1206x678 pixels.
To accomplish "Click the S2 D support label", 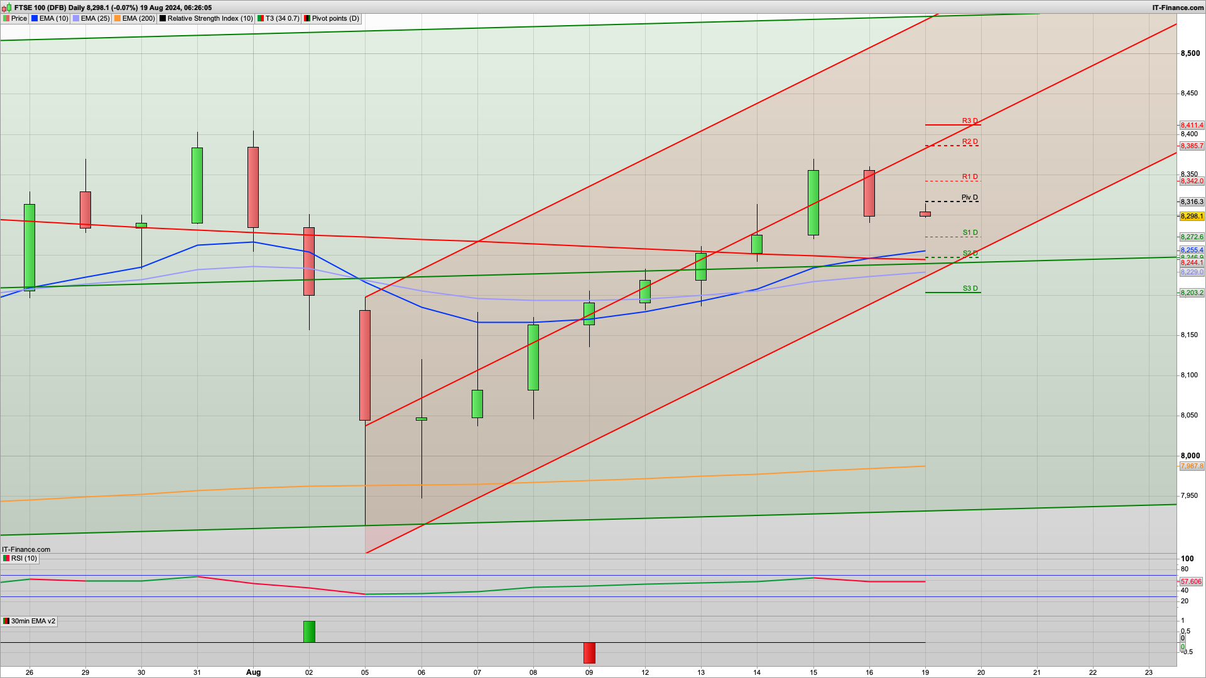I will point(970,253).
